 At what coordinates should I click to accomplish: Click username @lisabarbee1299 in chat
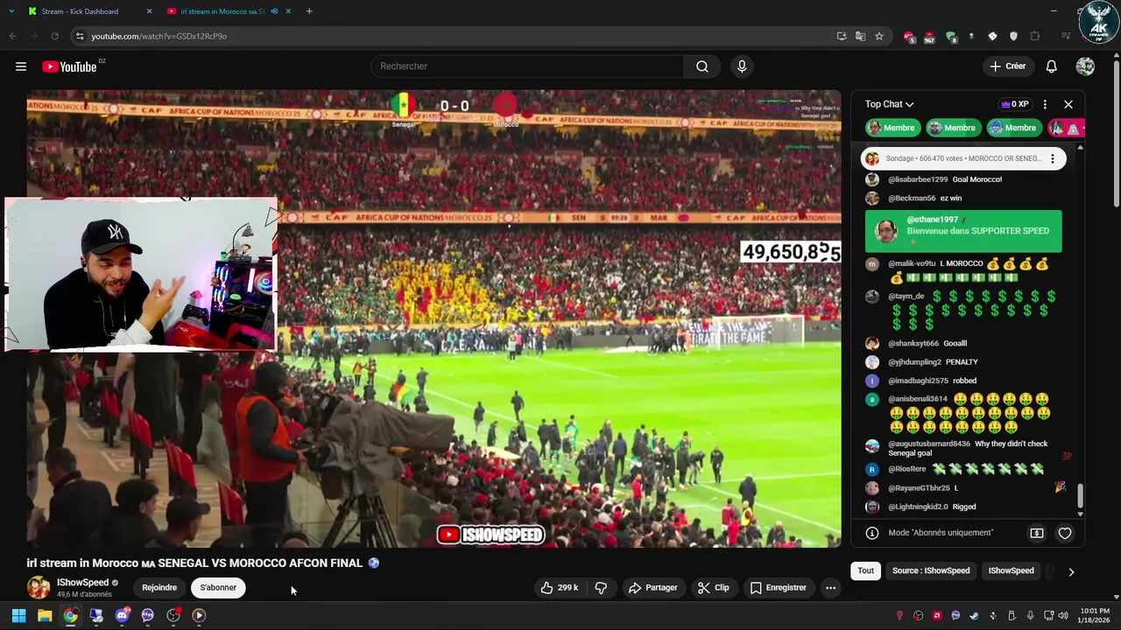[x=918, y=179]
